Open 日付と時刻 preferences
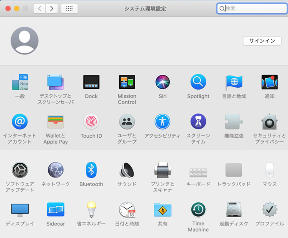 pos(127,210)
